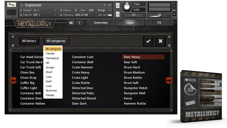Open the Output st. 1 dropdown
This screenshot has width=227, height=128.
pyautogui.click(x=55, y=10)
